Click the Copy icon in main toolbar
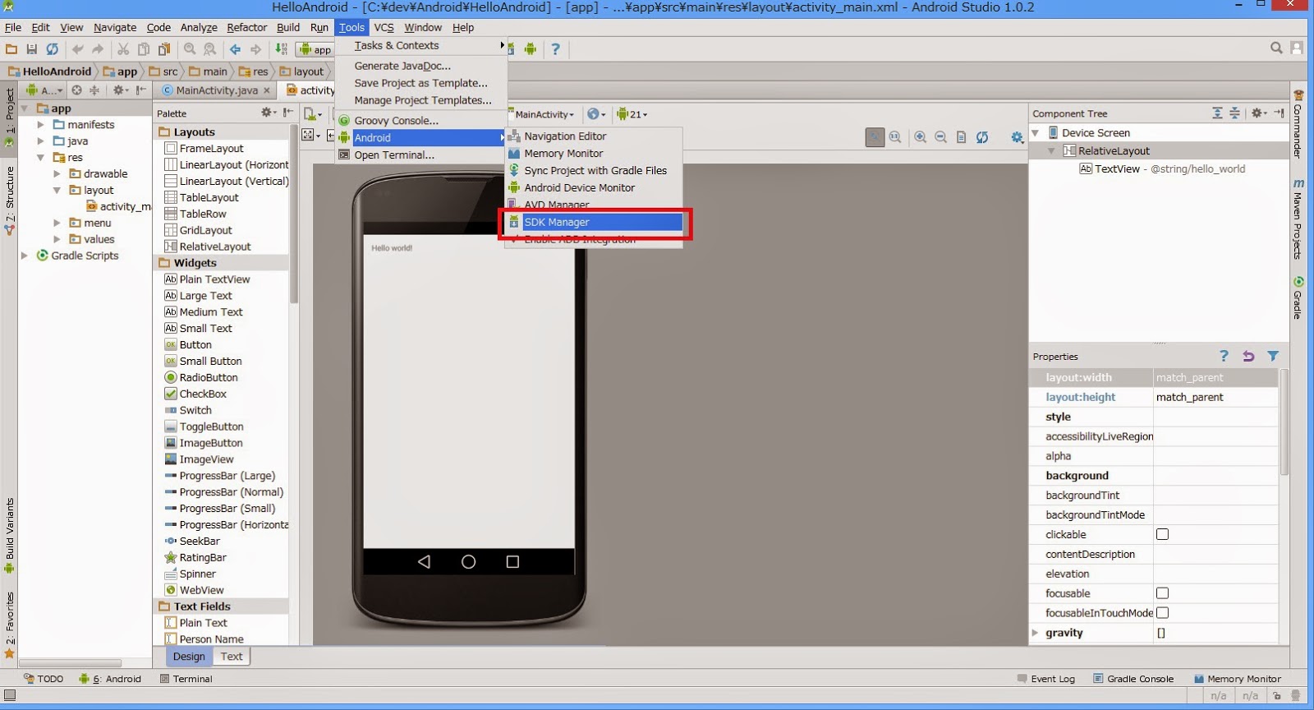This screenshot has width=1314, height=710. [144, 49]
